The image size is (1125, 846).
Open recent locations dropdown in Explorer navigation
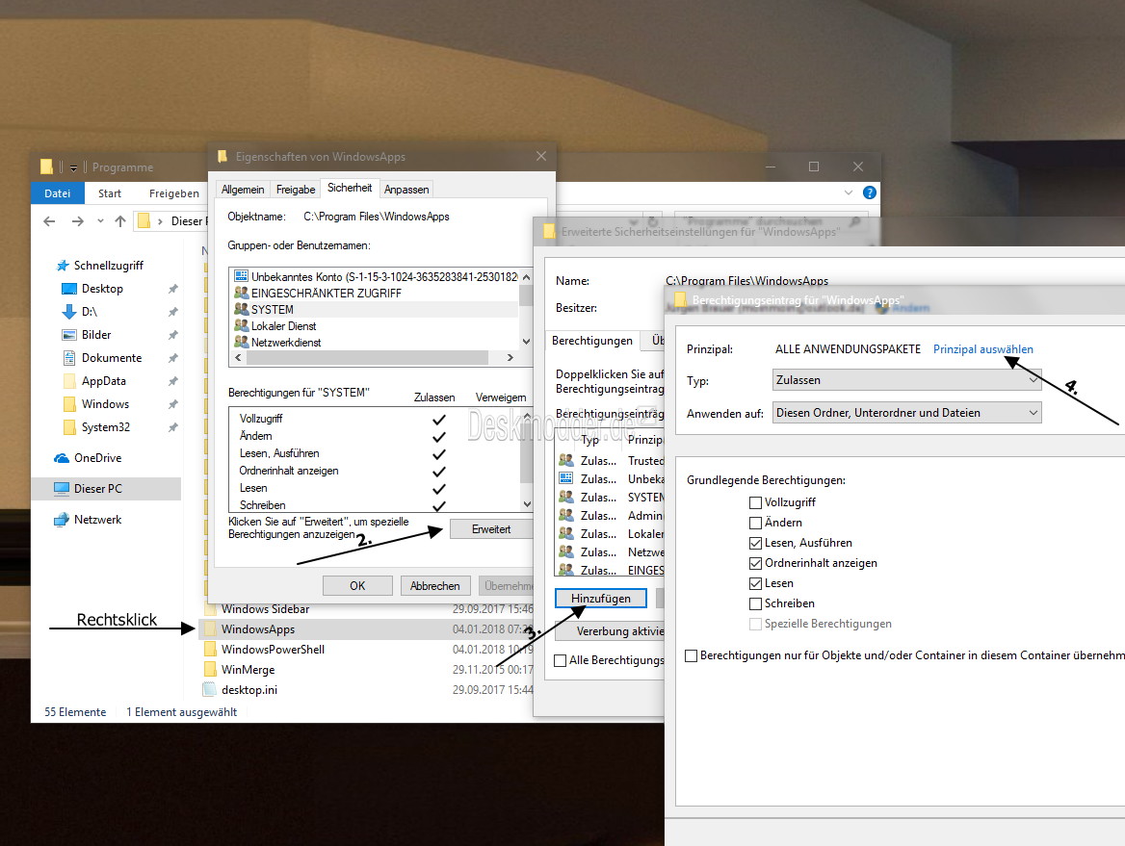100,220
